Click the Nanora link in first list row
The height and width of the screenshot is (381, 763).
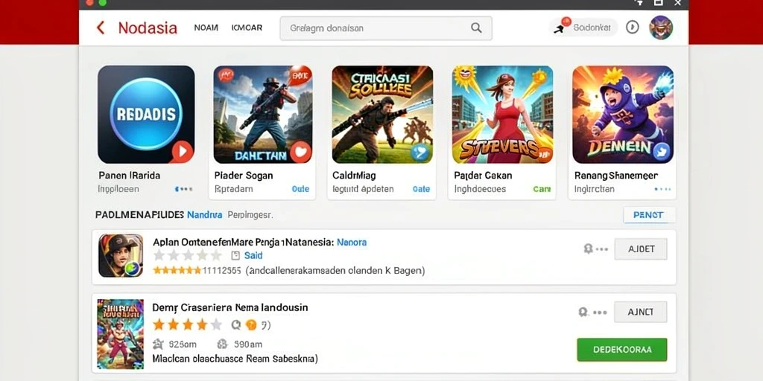click(x=352, y=242)
